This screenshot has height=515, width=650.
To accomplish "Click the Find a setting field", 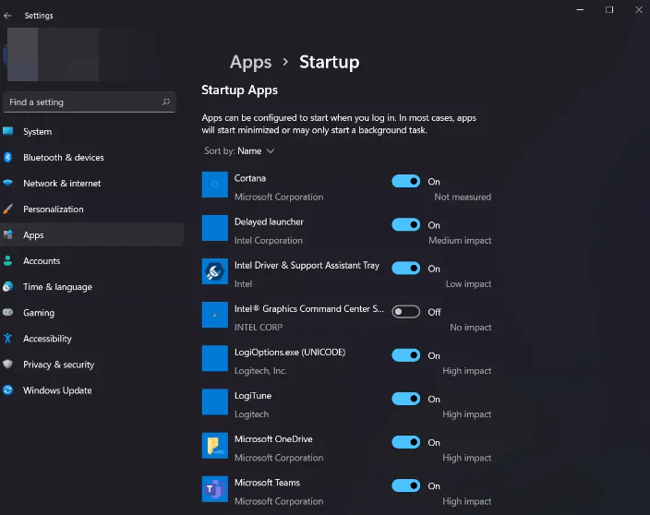I will coord(81,102).
